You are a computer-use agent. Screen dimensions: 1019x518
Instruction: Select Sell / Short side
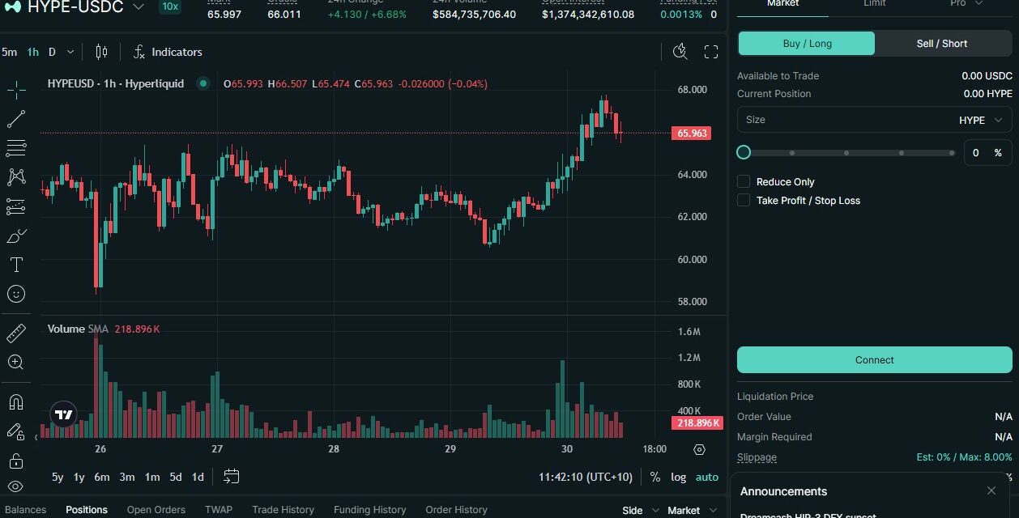tap(942, 44)
